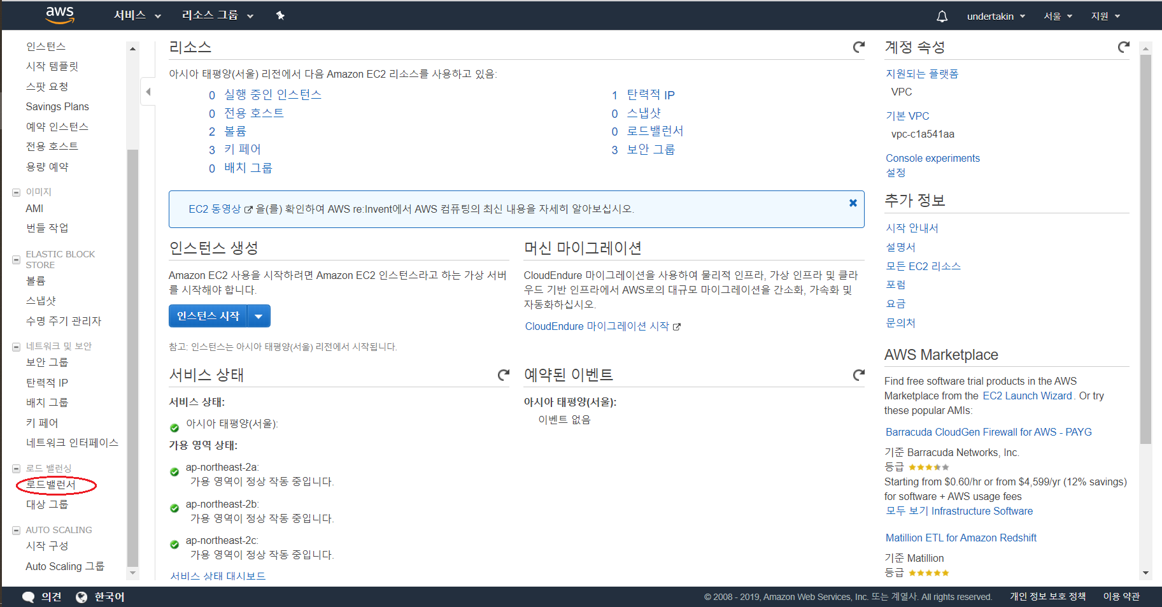Screen dimensions: 1162x607
Task: Click 이용 약관 footer link
Action: click(1121, 597)
